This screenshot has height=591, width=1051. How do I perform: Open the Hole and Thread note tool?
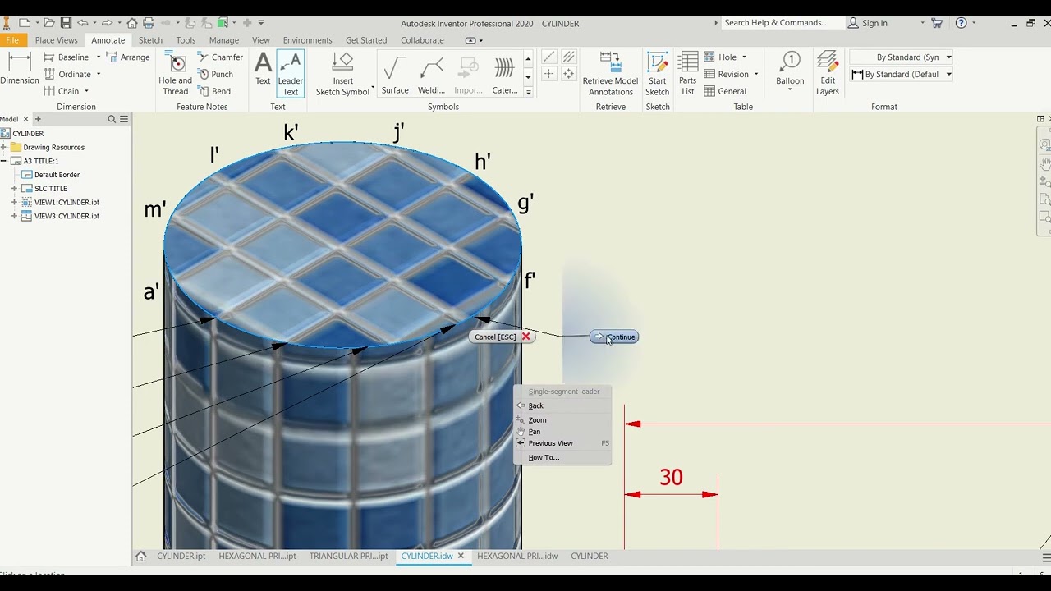(175, 73)
